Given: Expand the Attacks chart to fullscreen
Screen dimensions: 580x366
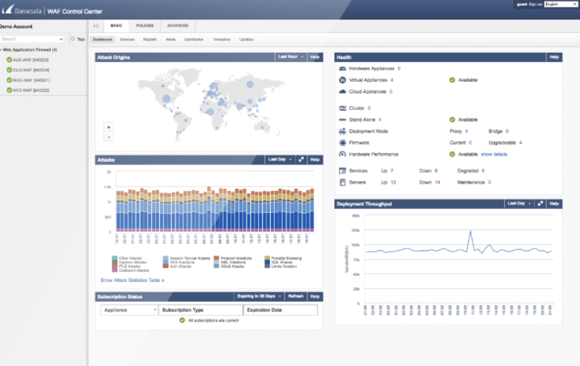Looking at the screenshot, I should [x=301, y=159].
